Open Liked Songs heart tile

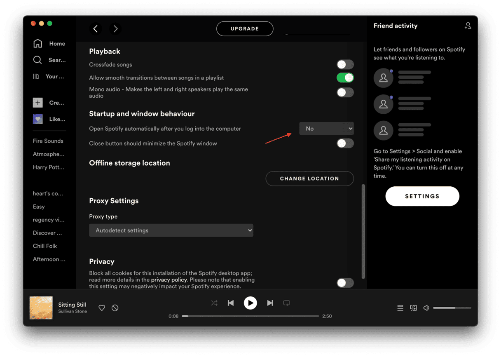pyautogui.click(x=38, y=119)
